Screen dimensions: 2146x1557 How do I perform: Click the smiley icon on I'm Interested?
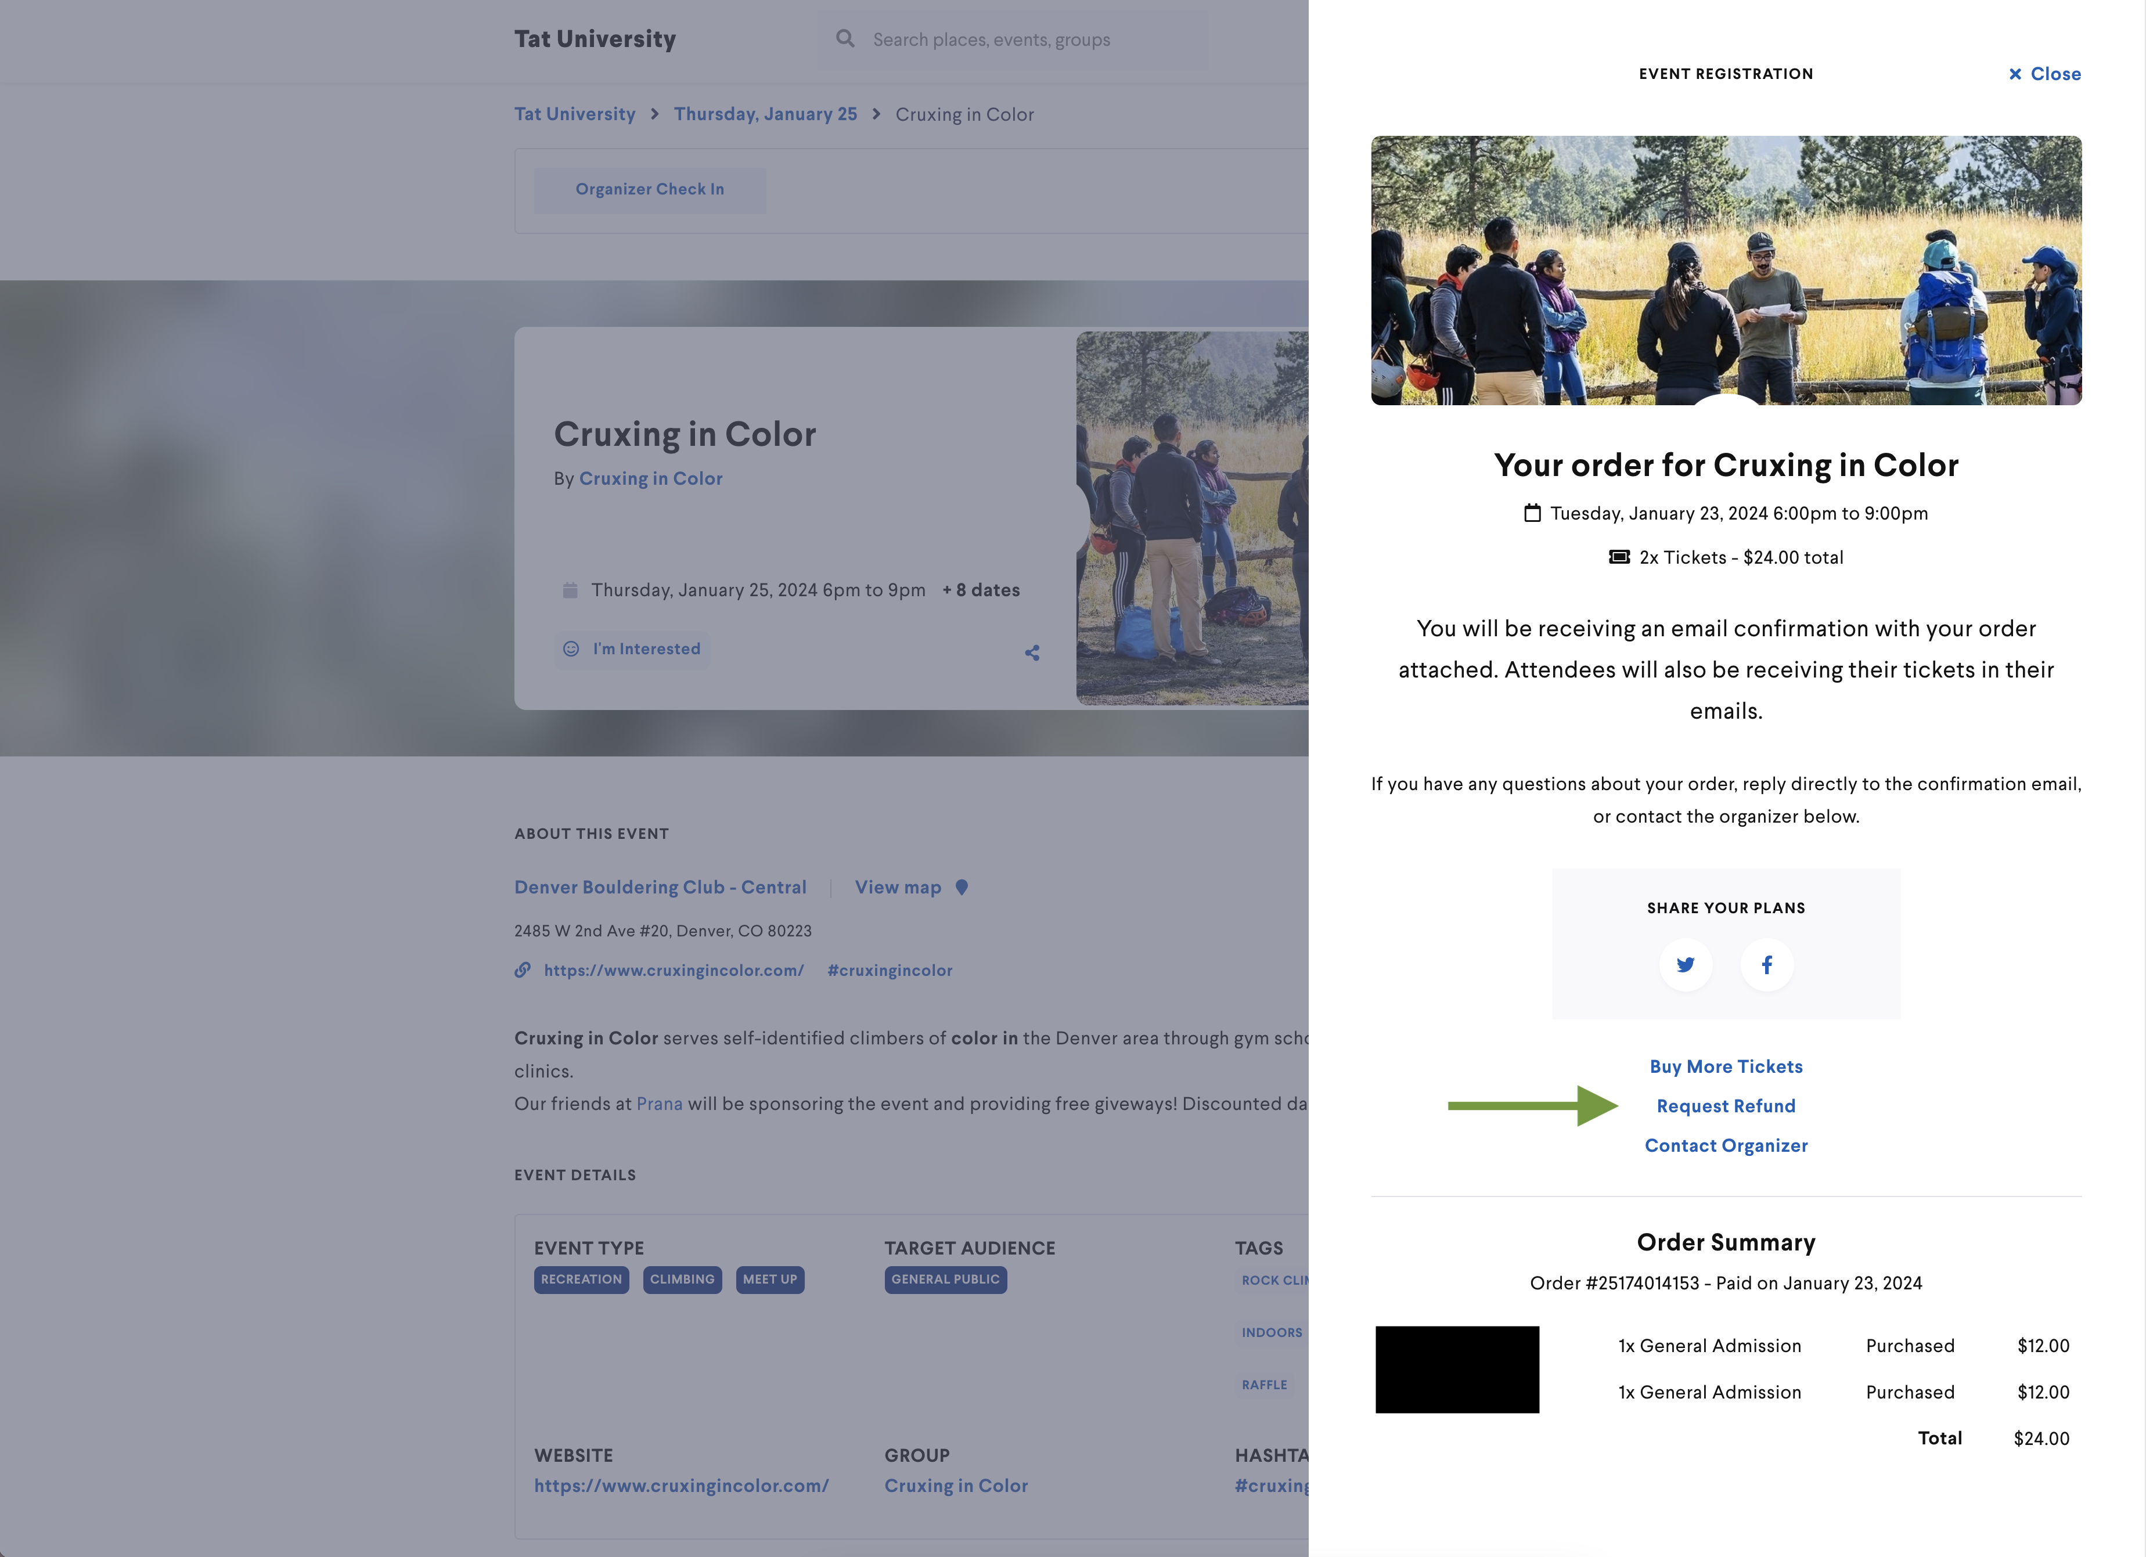point(571,649)
